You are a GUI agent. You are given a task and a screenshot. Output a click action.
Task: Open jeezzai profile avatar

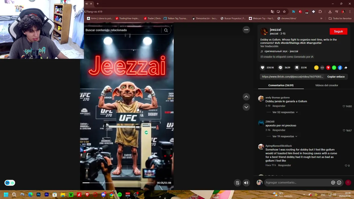point(264,31)
